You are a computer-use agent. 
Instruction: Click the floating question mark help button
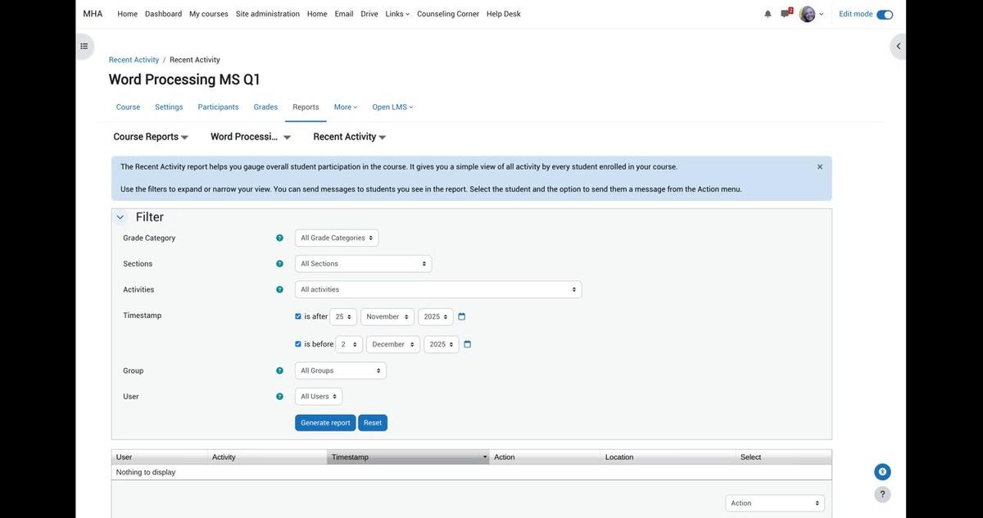pyautogui.click(x=881, y=493)
